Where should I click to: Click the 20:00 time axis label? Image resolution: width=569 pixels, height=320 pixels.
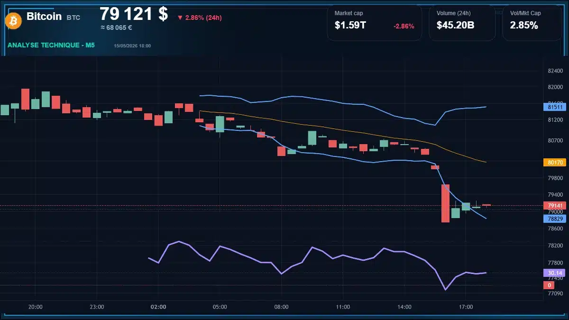pyautogui.click(x=36, y=307)
